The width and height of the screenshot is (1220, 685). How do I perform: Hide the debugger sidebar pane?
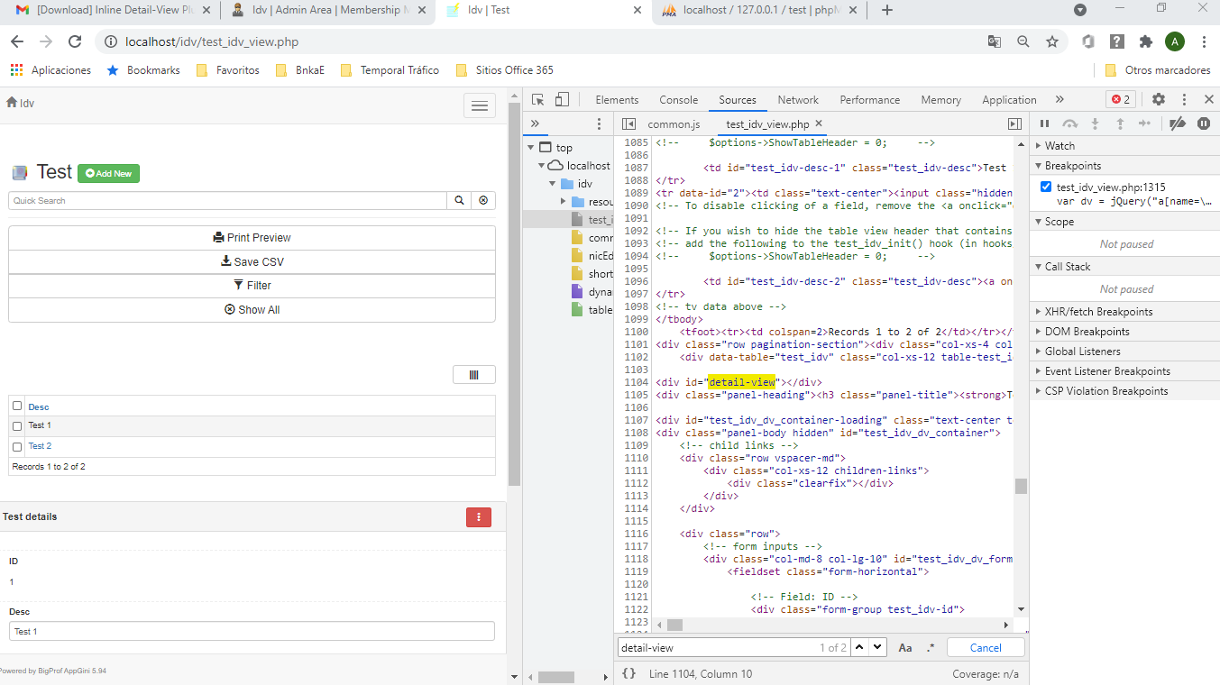click(x=1014, y=123)
